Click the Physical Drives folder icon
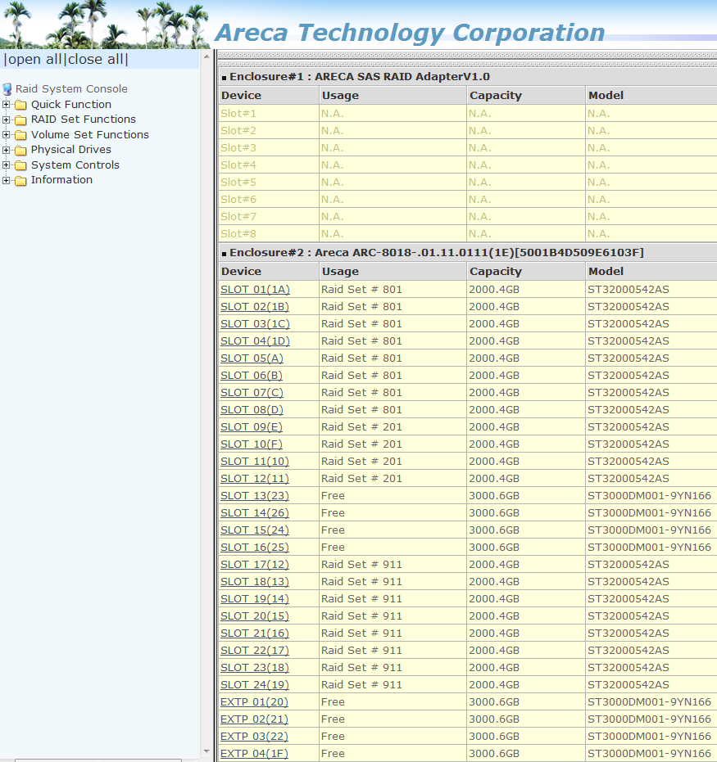This screenshot has width=717, height=762. [20, 150]
